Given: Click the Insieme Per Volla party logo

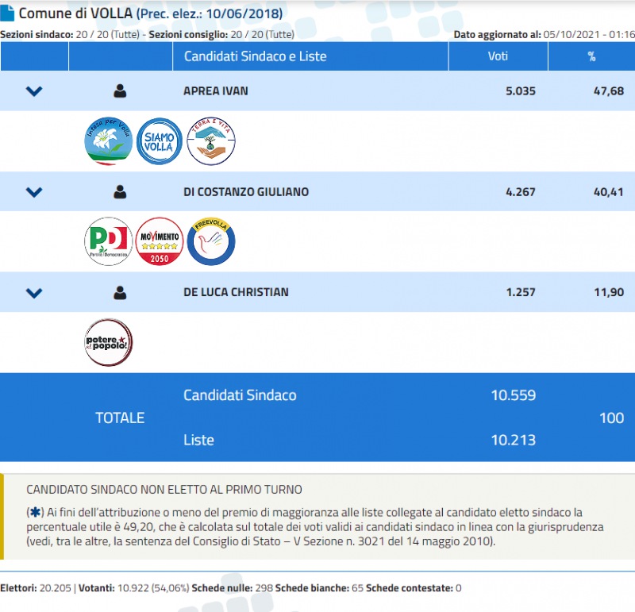Looking at the screenshot, I should tap(108, 141).
